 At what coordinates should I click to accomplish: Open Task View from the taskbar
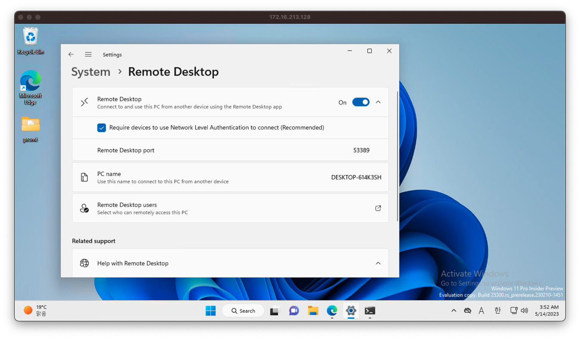(x=275, y=311)
